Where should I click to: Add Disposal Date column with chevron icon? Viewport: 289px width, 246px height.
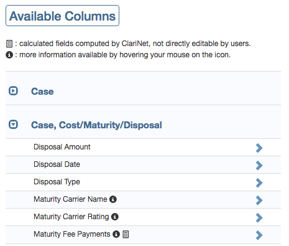259,166
